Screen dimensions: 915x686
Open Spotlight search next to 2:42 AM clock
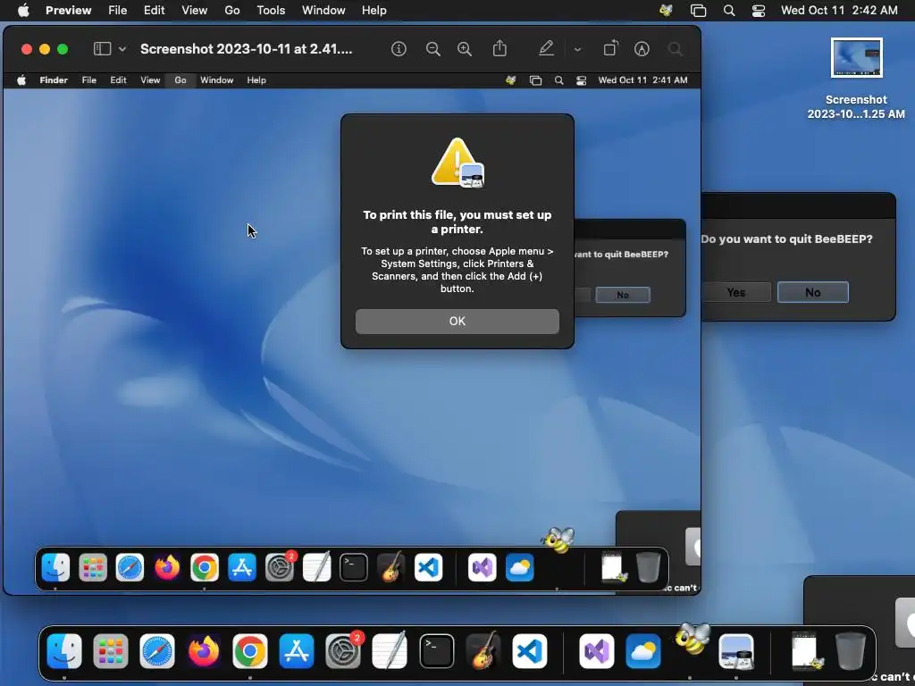pyautogui.click(x=729, y=11)
